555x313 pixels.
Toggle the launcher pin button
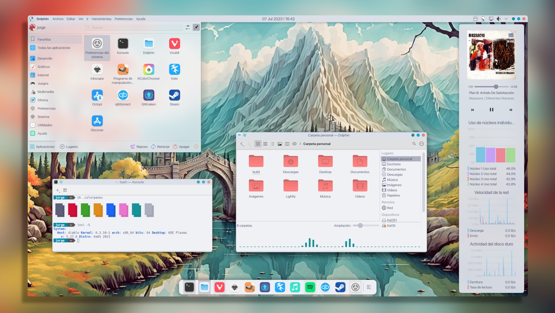pyautogui.click(x=196, y=27)
